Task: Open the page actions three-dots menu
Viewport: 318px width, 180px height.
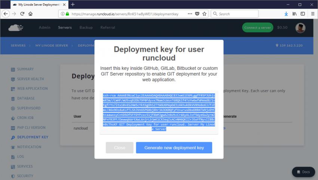Action: coord(190,14)
